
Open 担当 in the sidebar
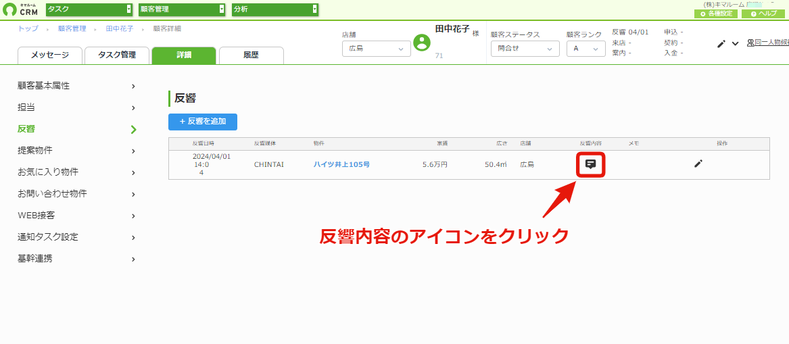coord(76,107)
